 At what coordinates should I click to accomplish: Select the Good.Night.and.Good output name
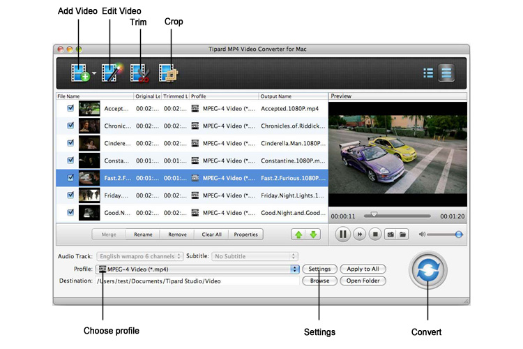(293, 213)
